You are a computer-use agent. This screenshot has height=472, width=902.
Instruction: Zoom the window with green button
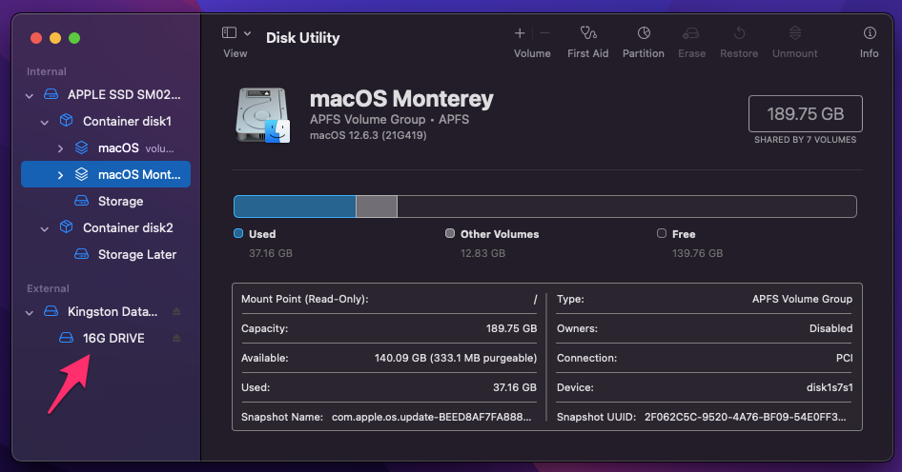pos(74,38)
